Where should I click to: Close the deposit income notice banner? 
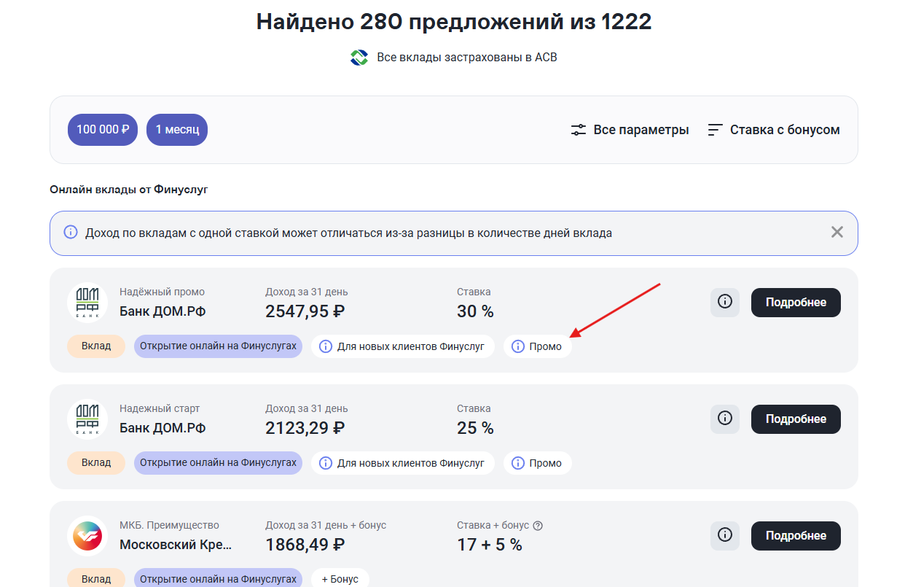point(837,233)
